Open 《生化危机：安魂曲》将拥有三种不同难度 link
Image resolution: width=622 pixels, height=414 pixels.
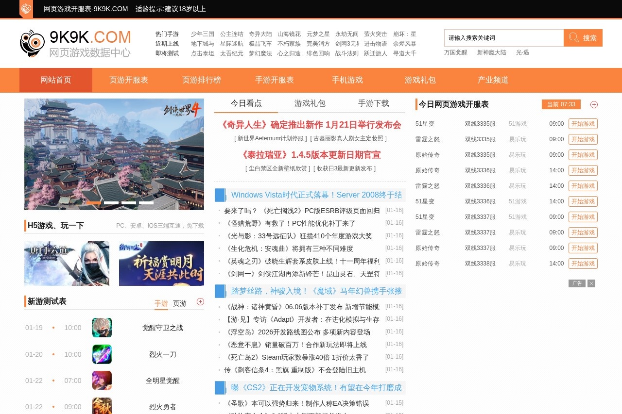289,248
